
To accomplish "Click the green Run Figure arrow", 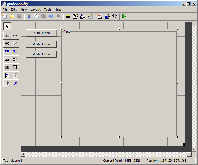I will pyautogui.click(x=124, y=16).
